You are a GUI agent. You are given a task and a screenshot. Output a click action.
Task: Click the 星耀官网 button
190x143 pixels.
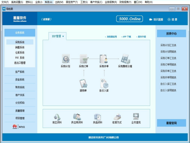(x=171, y=123)
